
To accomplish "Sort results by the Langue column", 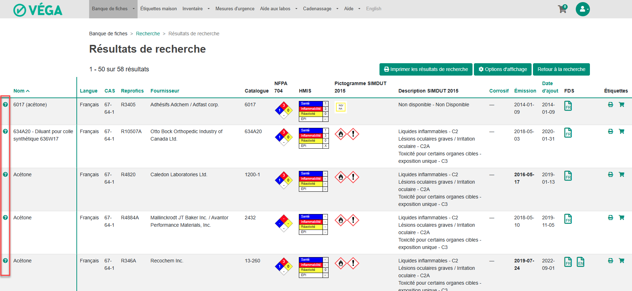I will 89,91.
